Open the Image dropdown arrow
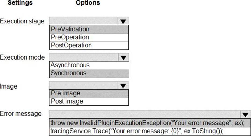The image size is (251, 136). pos(123,86)
